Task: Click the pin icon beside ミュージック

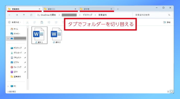Action: coord(25,67)
